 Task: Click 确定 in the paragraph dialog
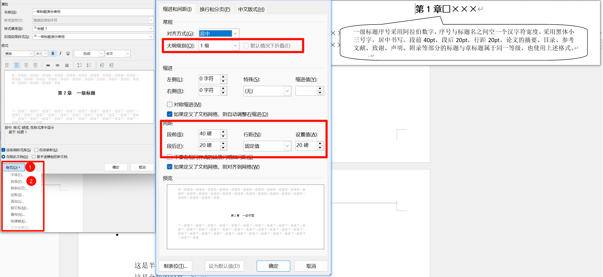(x=273, y=266)
